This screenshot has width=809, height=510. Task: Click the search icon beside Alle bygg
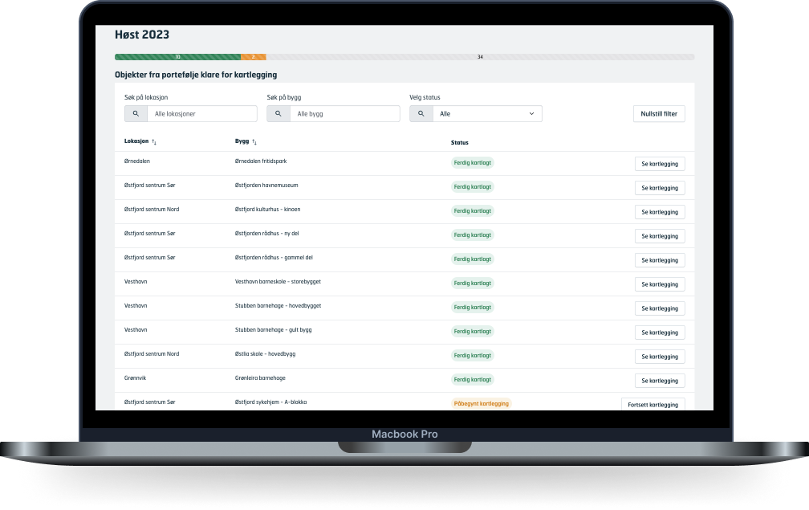point(278,114)
